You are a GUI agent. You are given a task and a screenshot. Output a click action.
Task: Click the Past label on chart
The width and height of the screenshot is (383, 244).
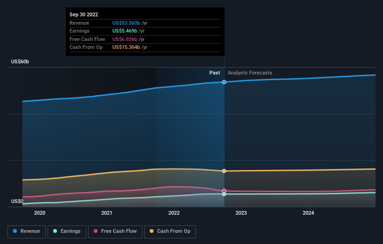tap(215, 73)
